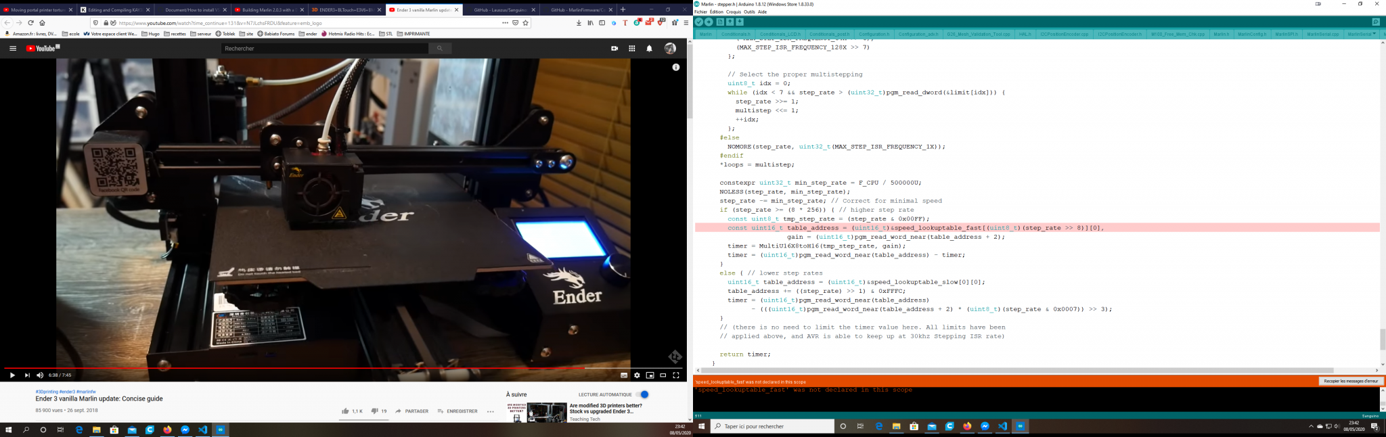Screen dimensions: 1386x437
Task: Reload the page in Firefox
Action: click(30, 23)
